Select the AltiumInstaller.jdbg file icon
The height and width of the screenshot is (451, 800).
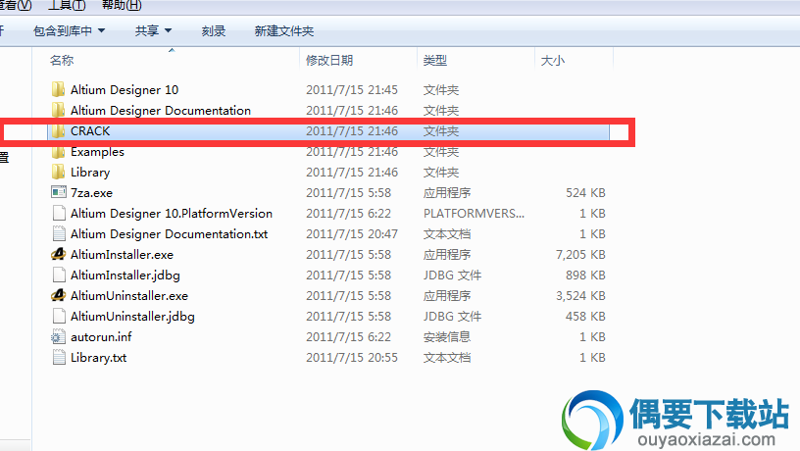59,275
